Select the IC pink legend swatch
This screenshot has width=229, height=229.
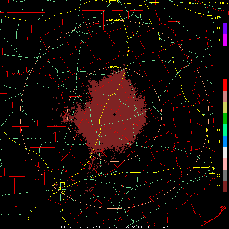225,164
